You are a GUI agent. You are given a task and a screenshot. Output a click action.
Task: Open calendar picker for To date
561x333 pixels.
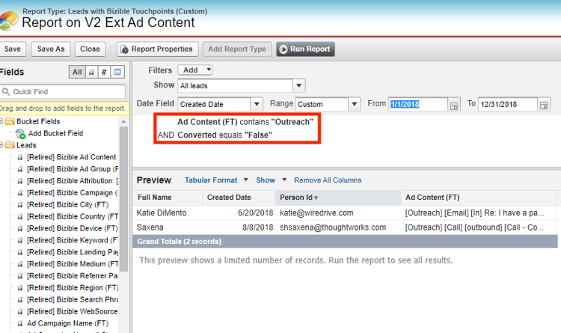tap(544, 106)
